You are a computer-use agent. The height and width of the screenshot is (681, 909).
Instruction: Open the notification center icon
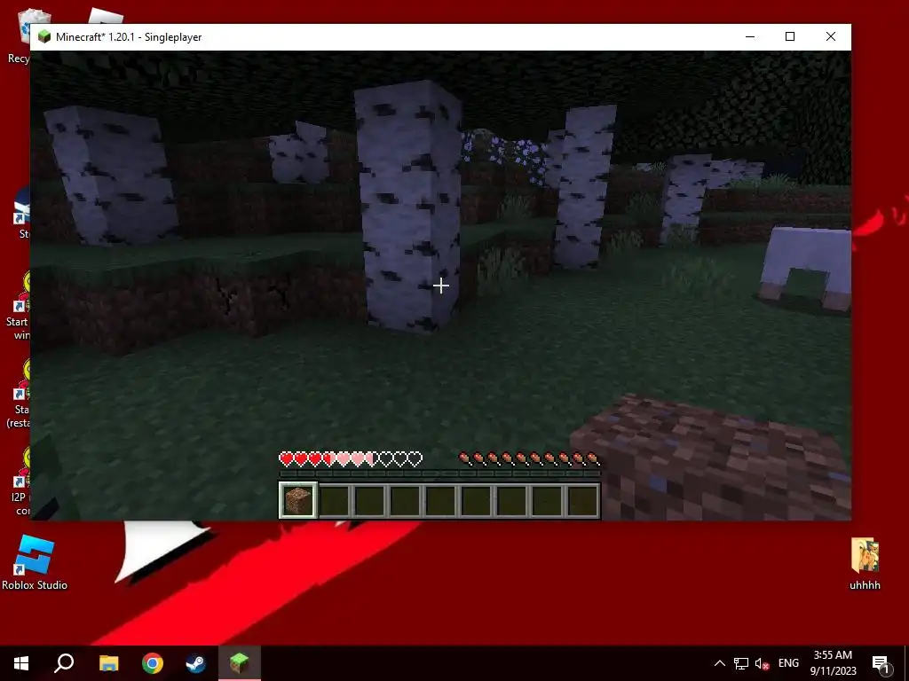pos(881,663)
